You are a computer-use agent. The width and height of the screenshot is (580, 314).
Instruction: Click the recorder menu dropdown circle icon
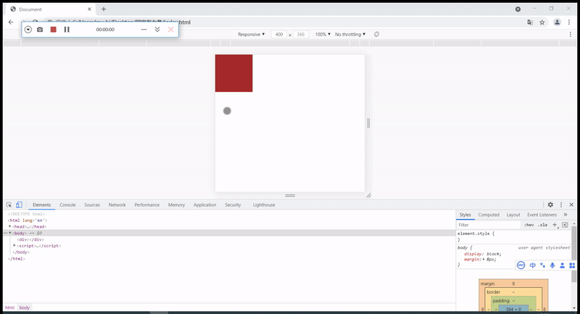28,30
